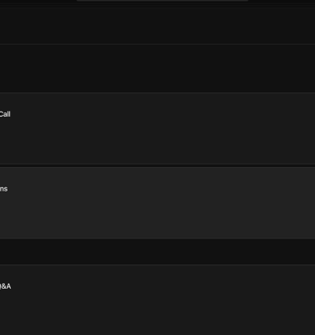This screenshot has width=315, height=335.
Task: Open the row labeled "Q&A"
Action: 157,300
